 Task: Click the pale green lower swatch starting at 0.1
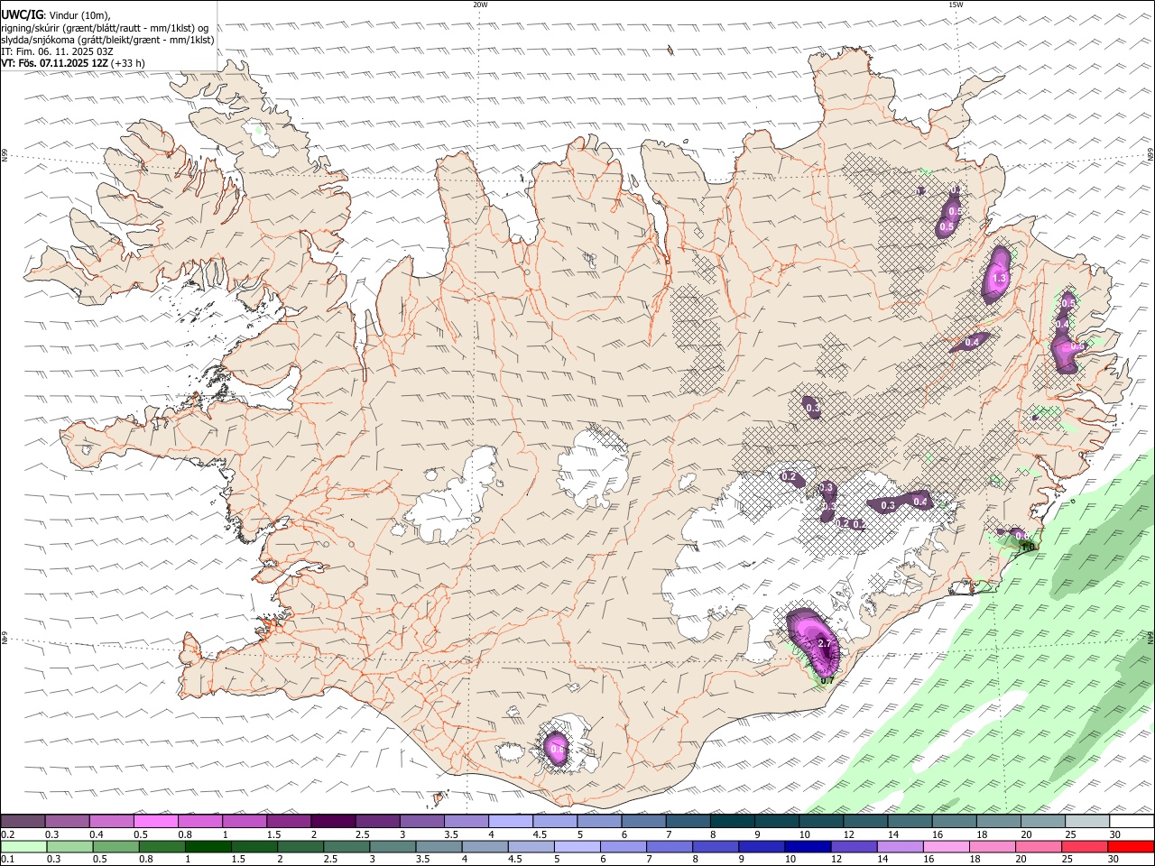(23, 846)
